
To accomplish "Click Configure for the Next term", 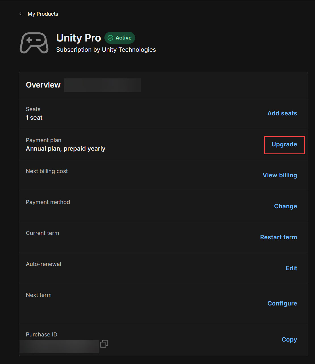I will 282,303.
